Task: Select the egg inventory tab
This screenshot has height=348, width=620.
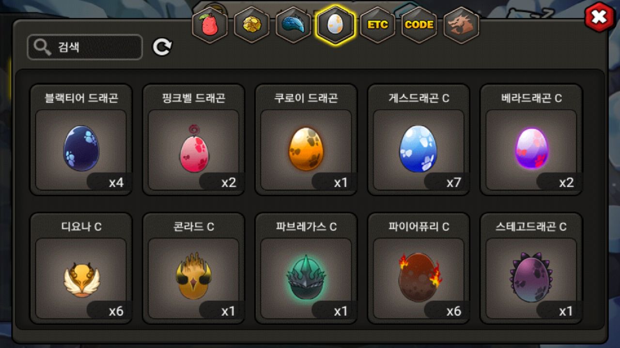Action: point(335,25)
